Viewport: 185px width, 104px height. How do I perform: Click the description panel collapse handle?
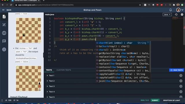point(44,55)
